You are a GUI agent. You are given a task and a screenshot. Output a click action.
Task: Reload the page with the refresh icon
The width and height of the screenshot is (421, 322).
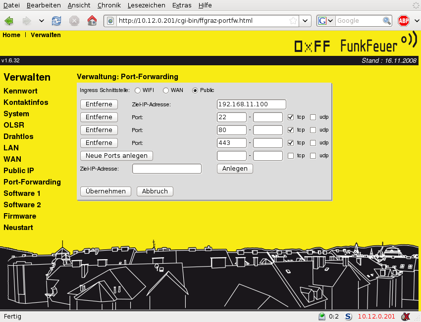pos(56,21)
